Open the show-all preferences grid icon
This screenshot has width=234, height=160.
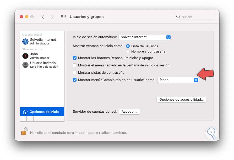[63, 17]
